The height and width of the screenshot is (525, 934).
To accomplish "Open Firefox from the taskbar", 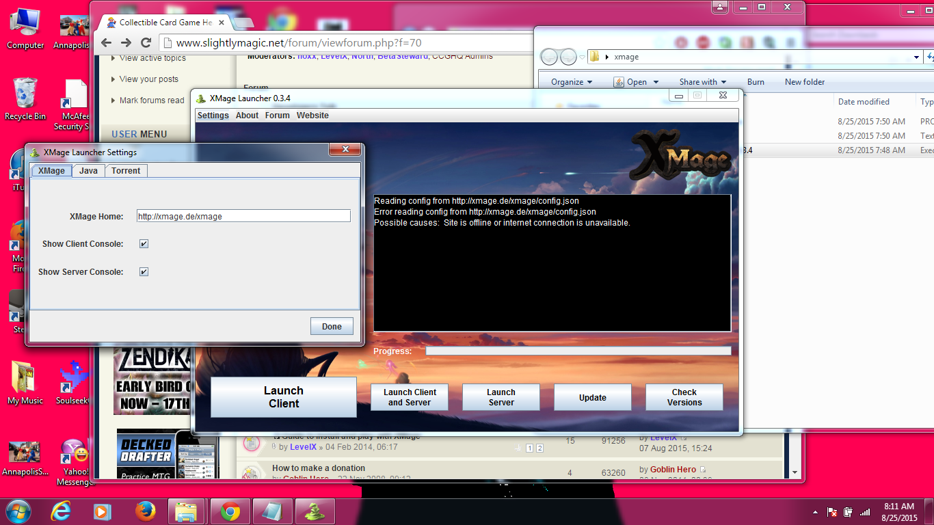I will click(x=144, y=511).
